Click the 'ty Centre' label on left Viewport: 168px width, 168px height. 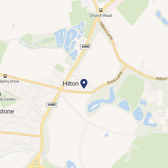pyautogui.click(x=8, y=99)
